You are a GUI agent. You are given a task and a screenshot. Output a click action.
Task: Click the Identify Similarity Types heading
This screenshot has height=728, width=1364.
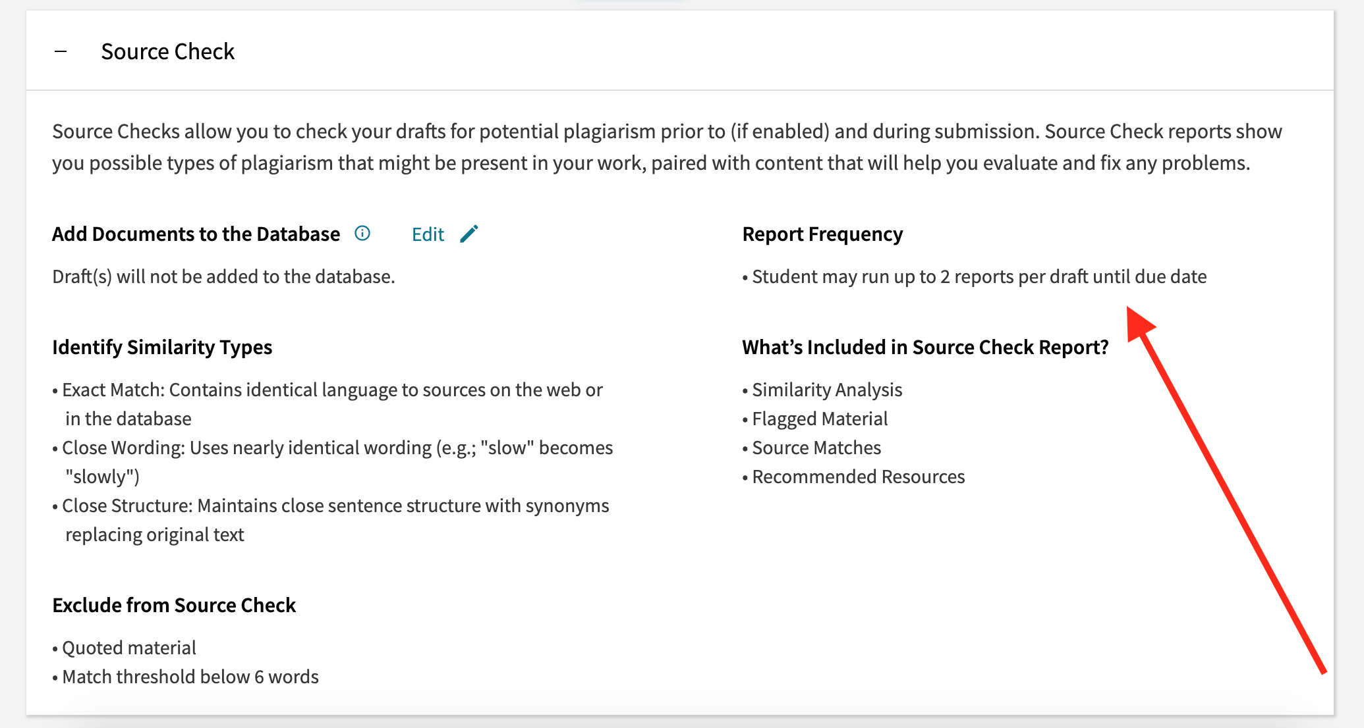(x=162, y=347)
